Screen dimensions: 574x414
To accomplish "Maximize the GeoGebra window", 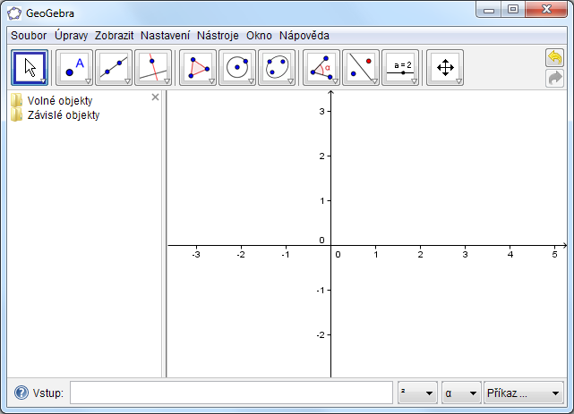I will pos(513,10).
